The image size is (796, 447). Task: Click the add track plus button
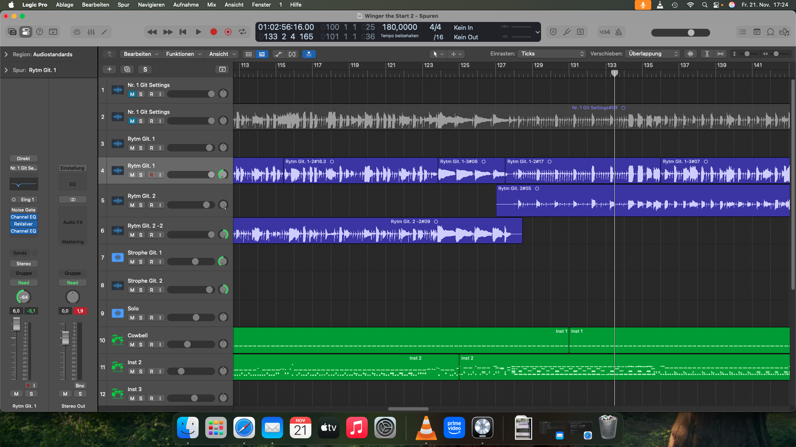[109, 69]
